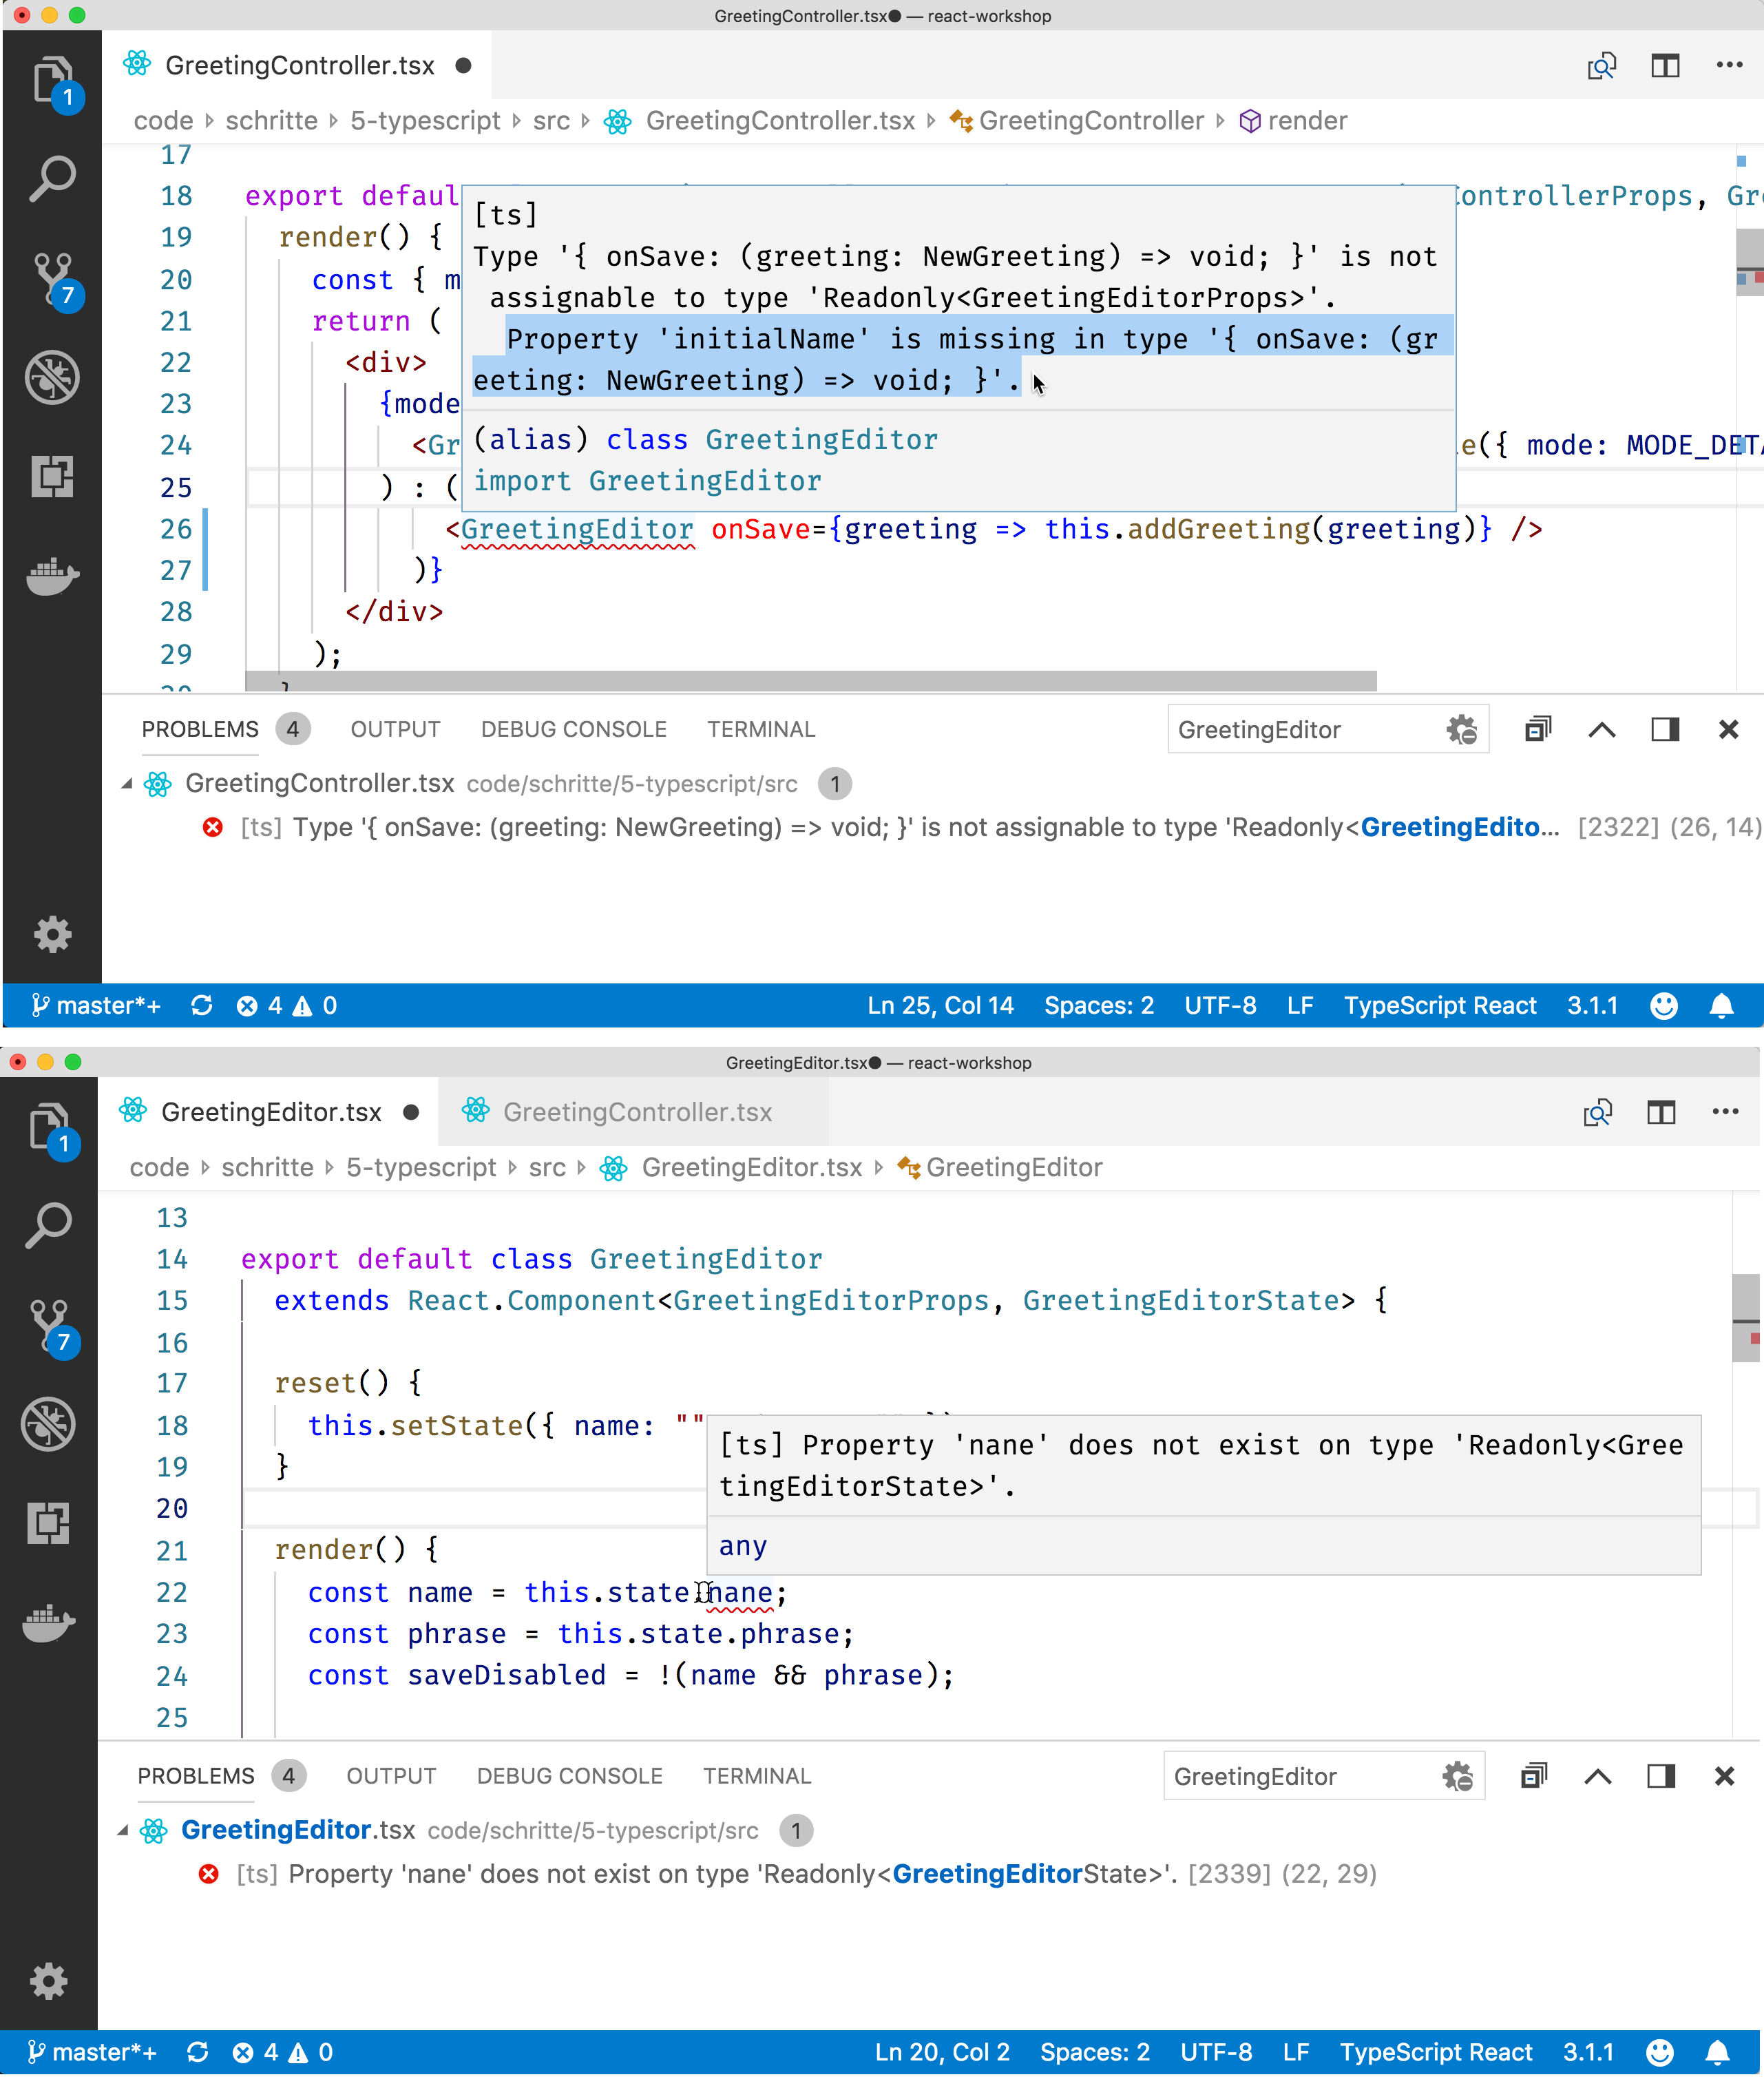This screenshot has height=2077, width=1764.
Task: Click feedback smiley in bottom status bar
Action: (x=1659, y=2052)
